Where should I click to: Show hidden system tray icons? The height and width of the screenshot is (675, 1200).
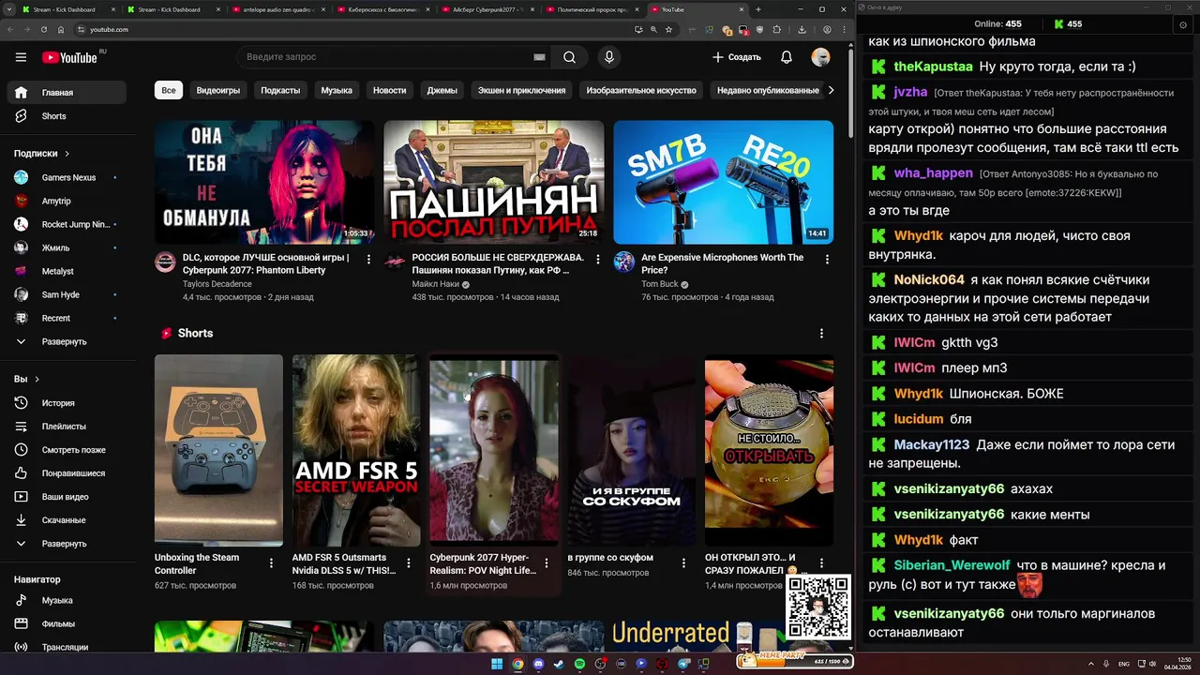(1092, 664)
